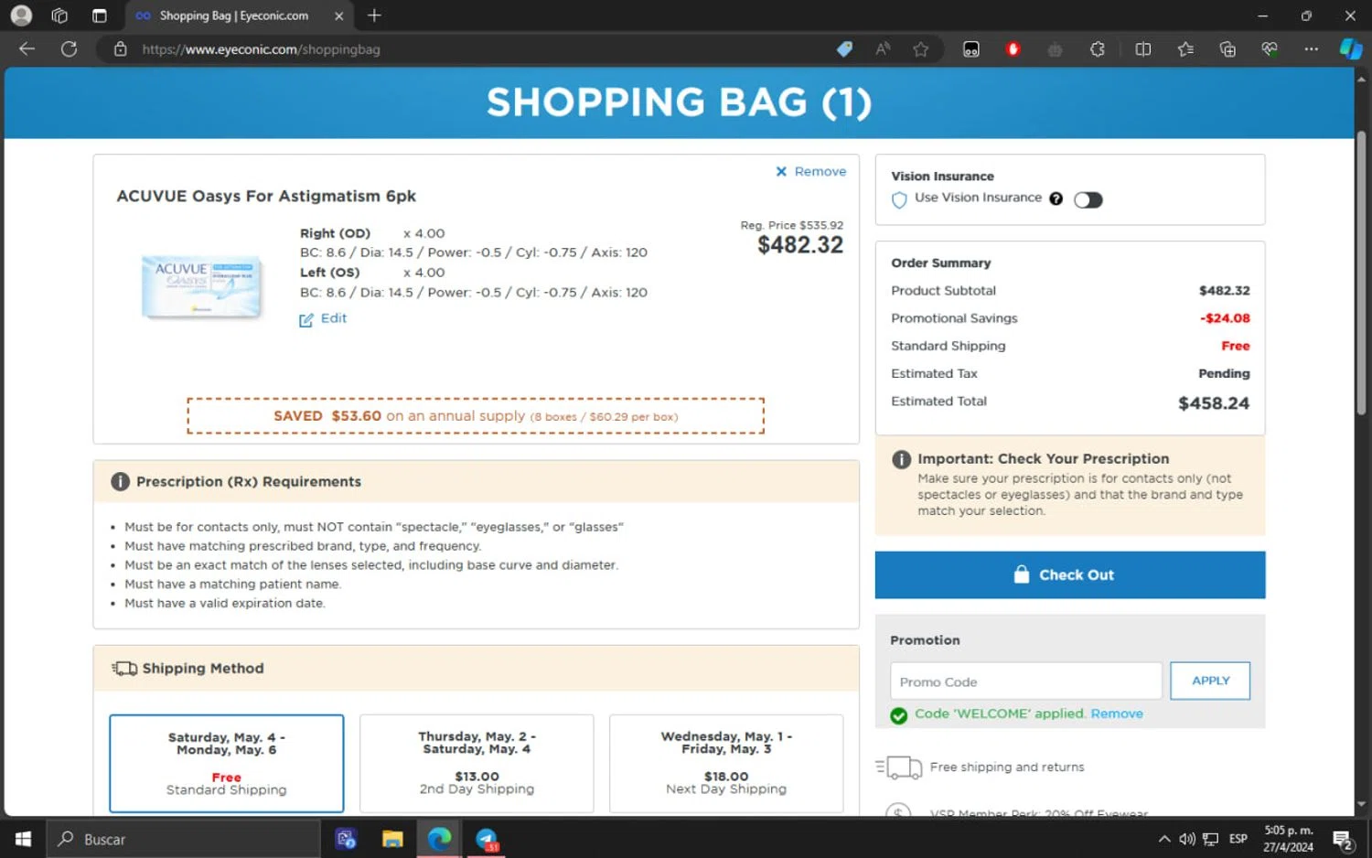Open Read aloud in address bar
Viewport: 1372px width, 858px height.
coord(883,49)
